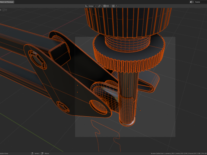Toggle proportional editing icon
Image resolution: width=207 pixels, height=155 pixels.
[x=113, y=6]
